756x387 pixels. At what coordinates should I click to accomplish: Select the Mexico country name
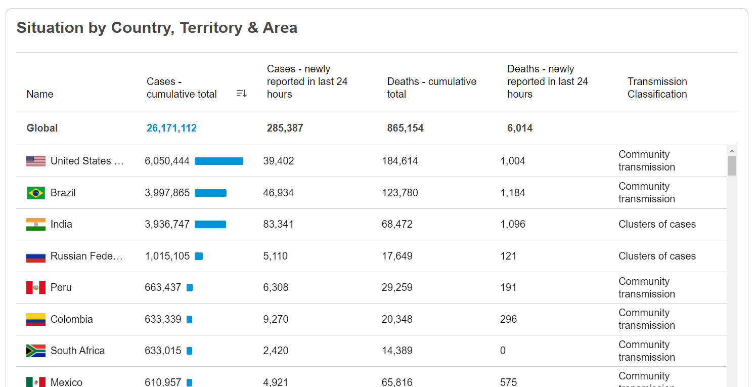pyautogui.click(x=66, y=382)
